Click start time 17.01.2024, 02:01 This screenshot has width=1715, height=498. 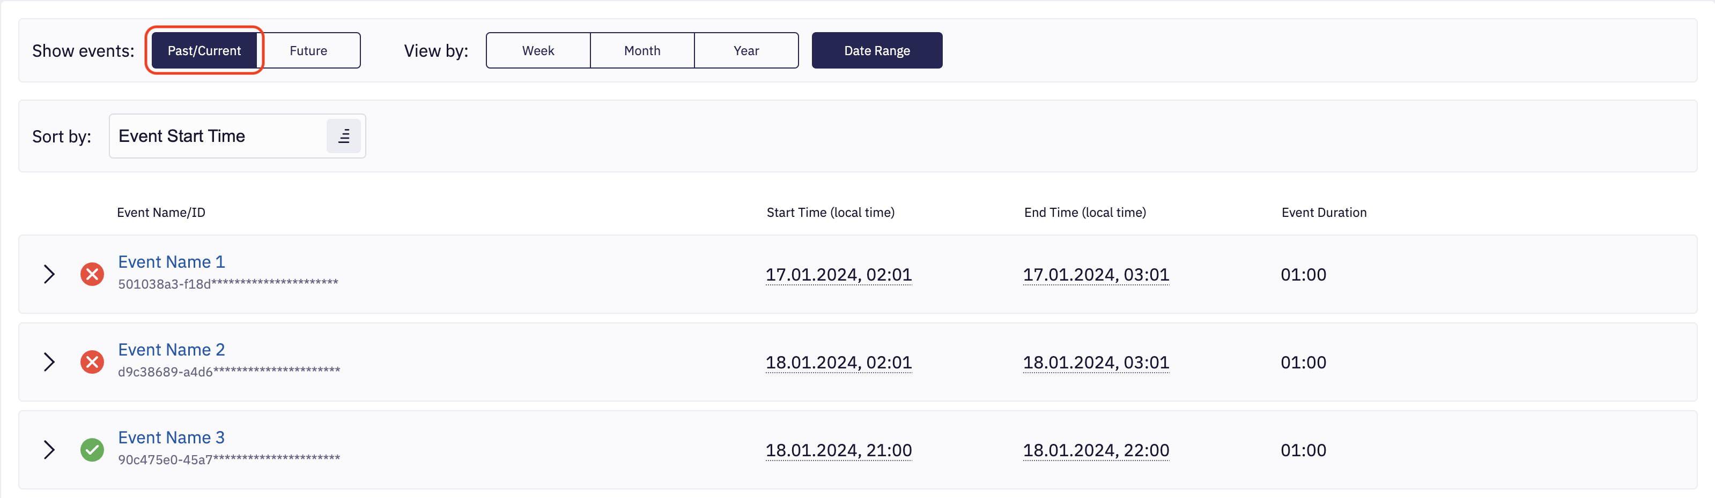[x=838, y=275]
